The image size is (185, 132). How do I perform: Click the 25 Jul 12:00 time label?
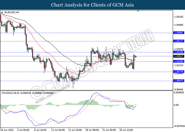[x=126, y=130]
